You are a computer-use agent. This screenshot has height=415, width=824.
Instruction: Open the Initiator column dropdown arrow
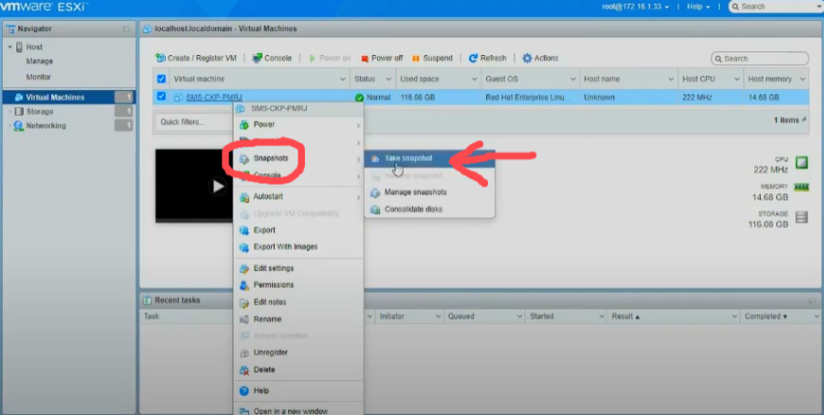click(438, 316)
